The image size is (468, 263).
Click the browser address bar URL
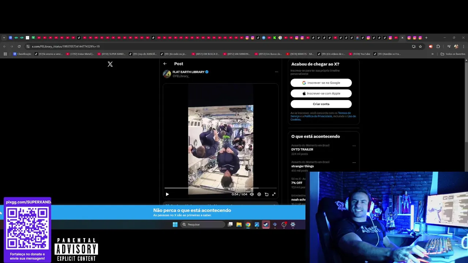point(66,46)
